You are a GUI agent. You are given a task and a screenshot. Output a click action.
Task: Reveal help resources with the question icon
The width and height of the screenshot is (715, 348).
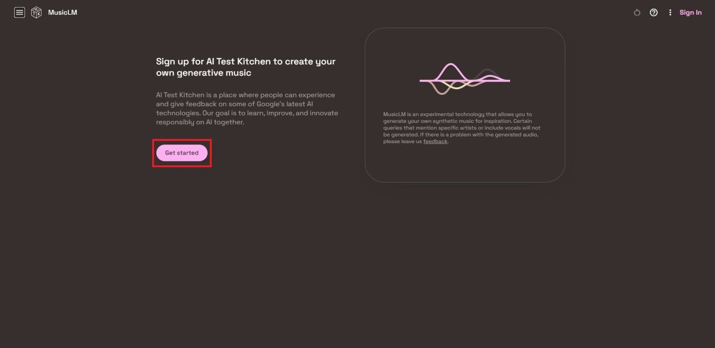pyautogui.click(x=654, y=12)
